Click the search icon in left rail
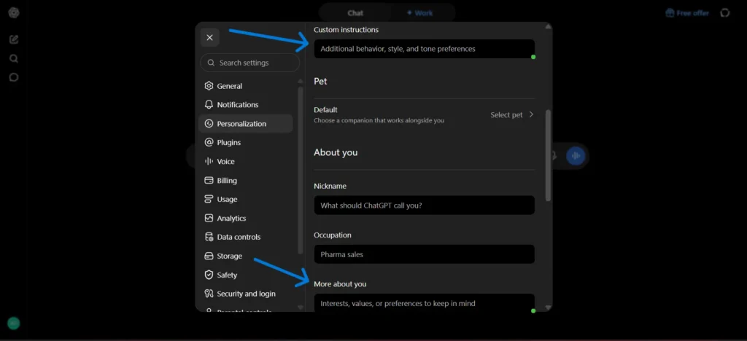Screen dimensions: 747x341 click(14, 58)
